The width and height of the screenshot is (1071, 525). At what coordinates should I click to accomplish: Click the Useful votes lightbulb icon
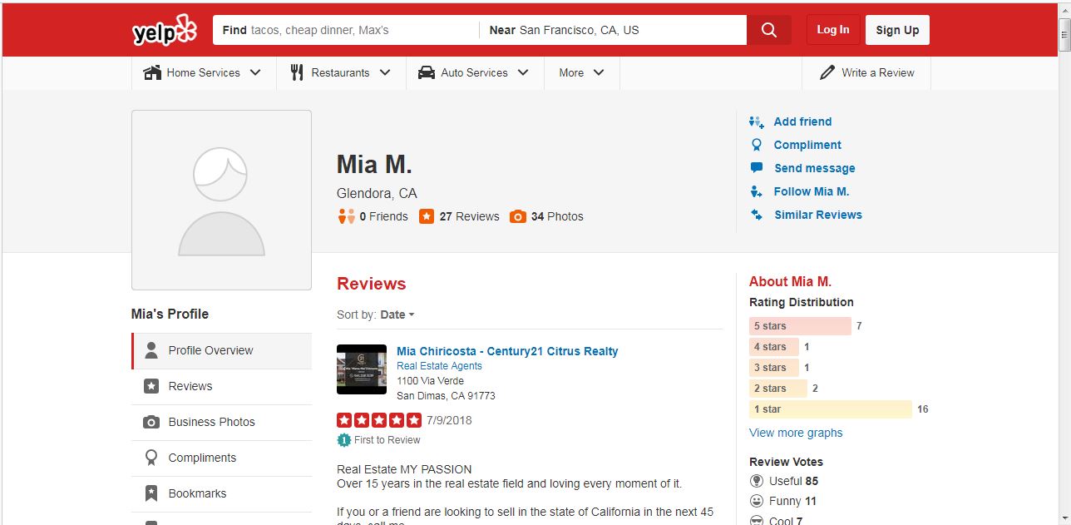tap(757, 481)
